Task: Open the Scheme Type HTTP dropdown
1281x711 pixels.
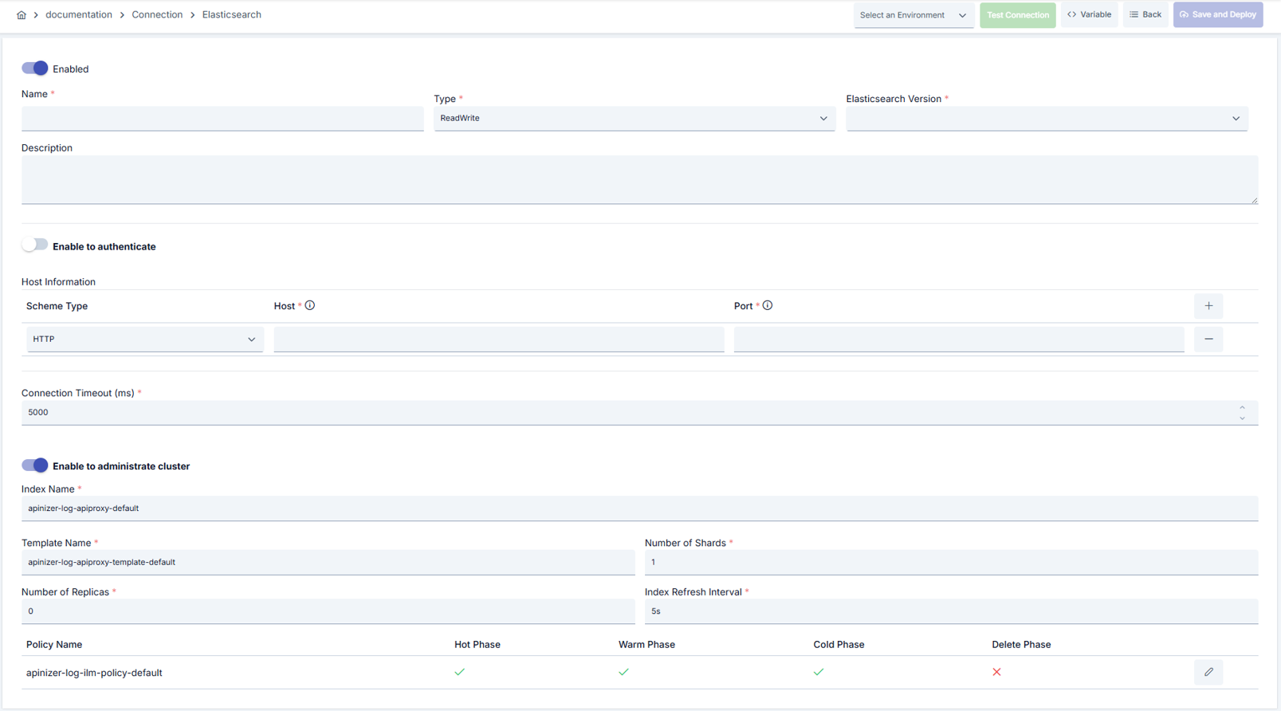Action: 145,340
